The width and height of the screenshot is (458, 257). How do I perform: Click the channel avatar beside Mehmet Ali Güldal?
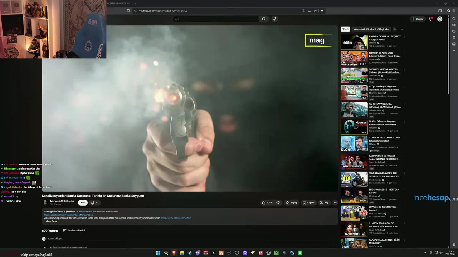45,202
